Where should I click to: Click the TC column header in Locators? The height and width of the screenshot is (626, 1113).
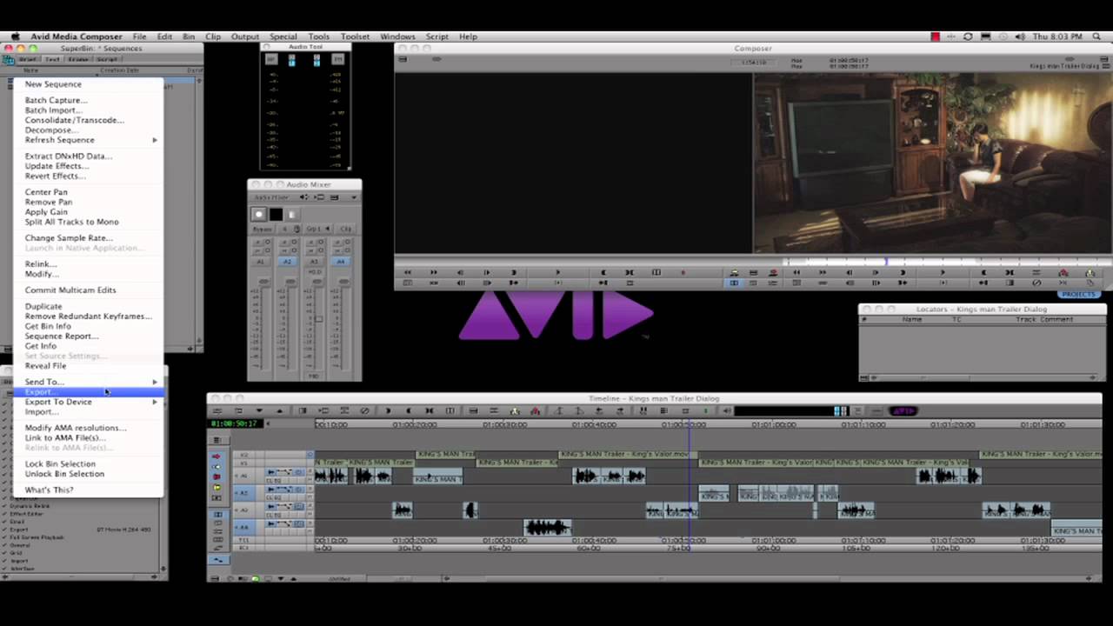956,319
